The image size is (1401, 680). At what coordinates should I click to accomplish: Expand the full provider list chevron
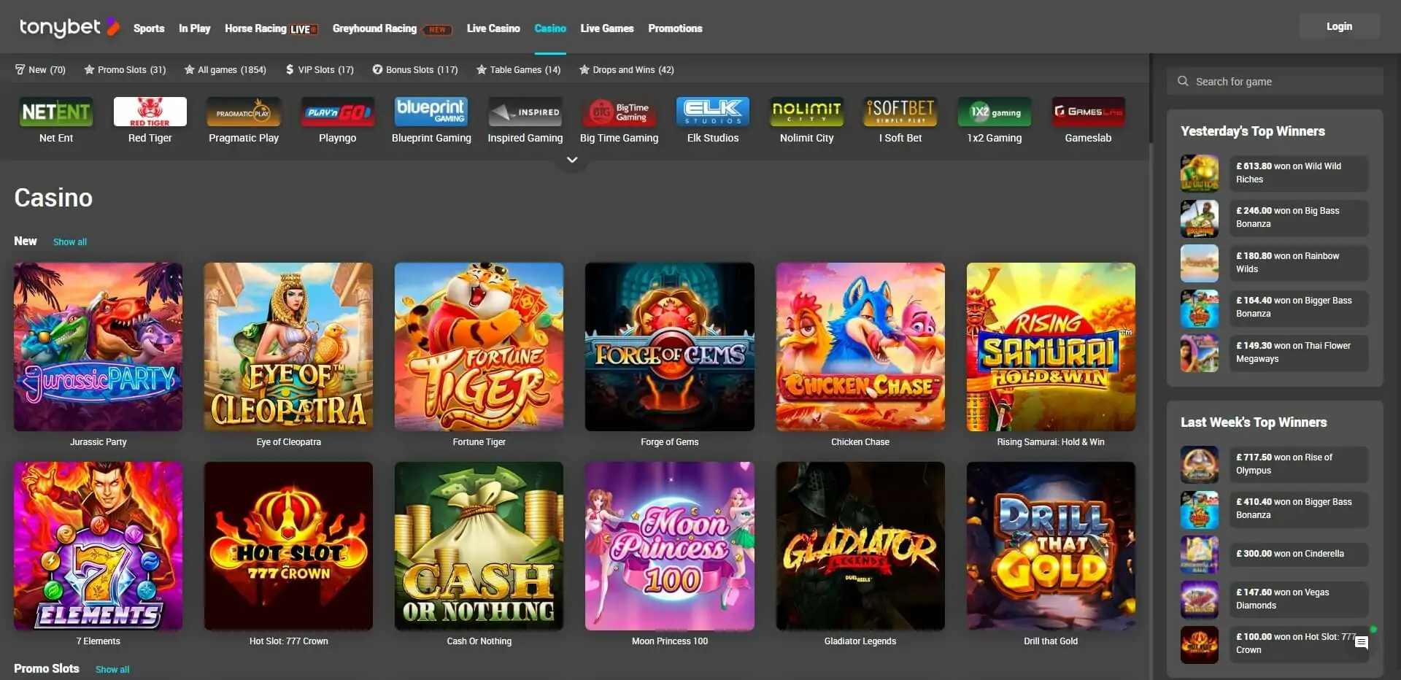[x=572, y=159]
